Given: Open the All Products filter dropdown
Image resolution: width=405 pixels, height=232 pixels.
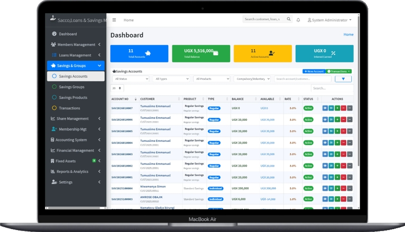Looking at the screenshot, I should tap(212, 79).
